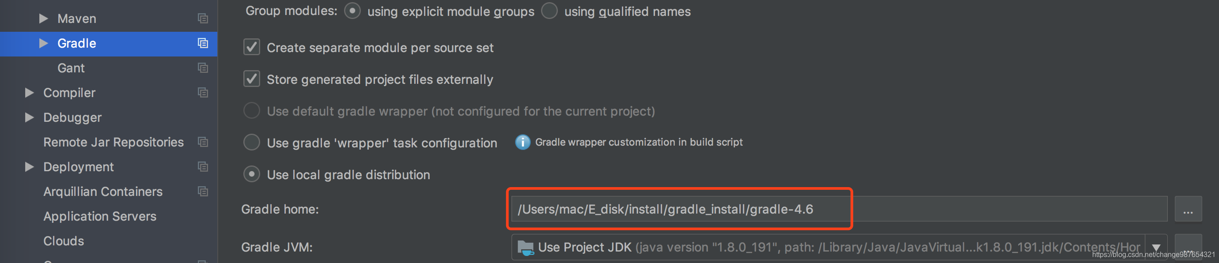
Task: Expand the Compiler tree node
Action: tap(29, 93)
